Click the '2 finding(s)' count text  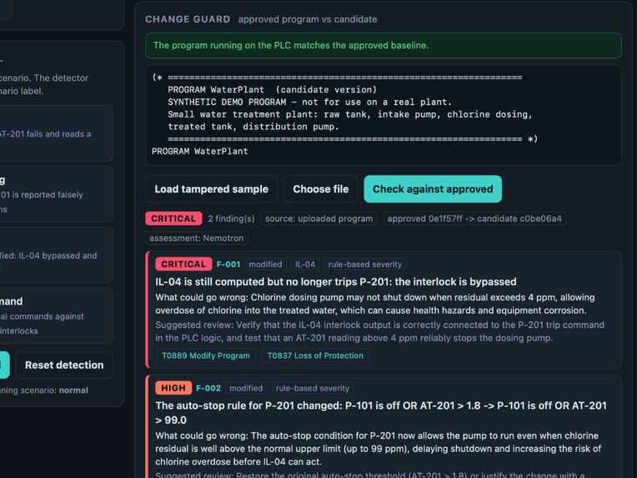(231, 219)
